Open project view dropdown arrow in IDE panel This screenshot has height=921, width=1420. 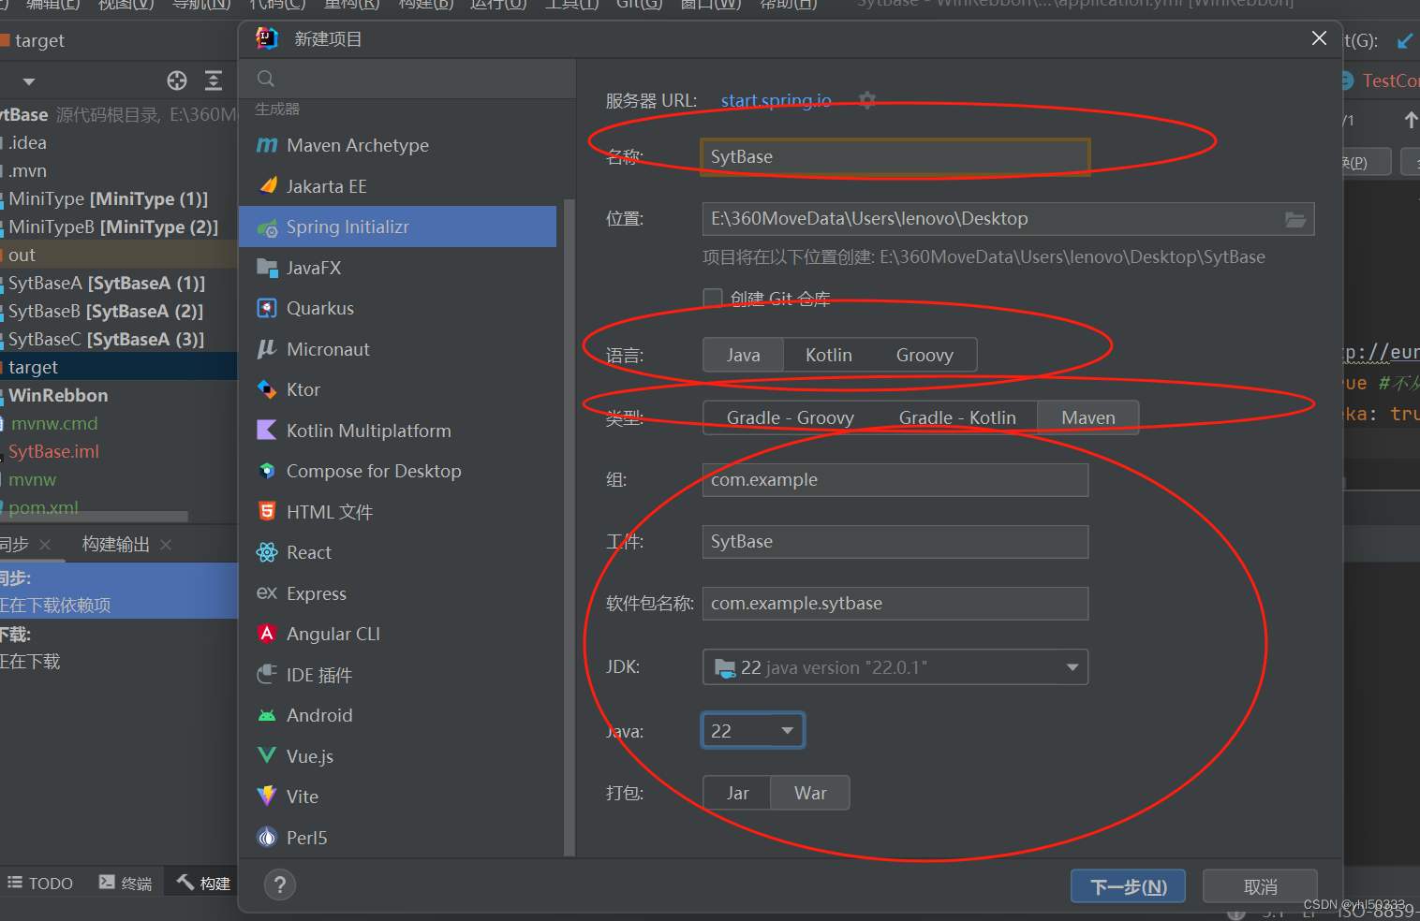click(x=29, y=81)
